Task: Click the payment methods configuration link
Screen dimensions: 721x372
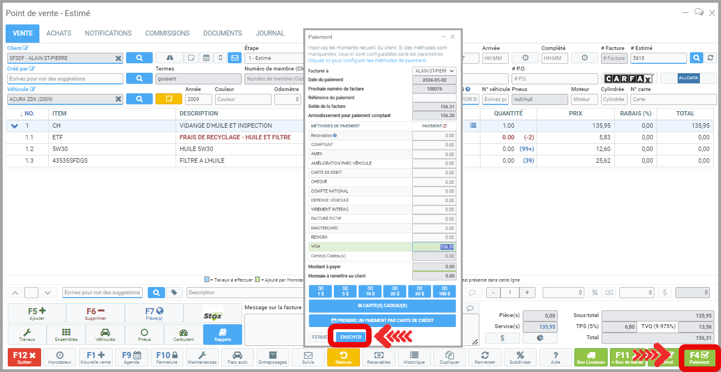Action: (367, 61)
